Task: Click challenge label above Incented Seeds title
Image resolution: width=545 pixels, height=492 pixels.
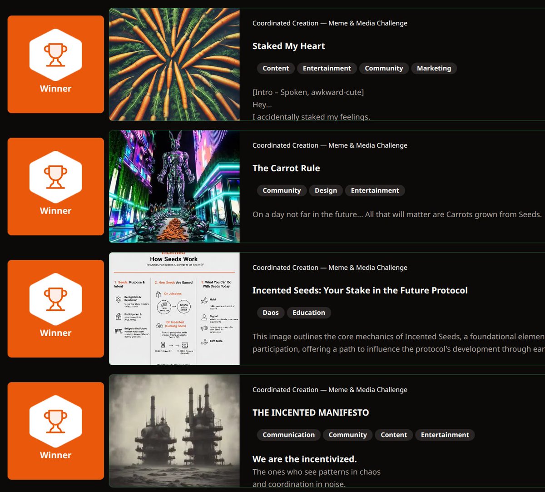Action: click(330, 268)
